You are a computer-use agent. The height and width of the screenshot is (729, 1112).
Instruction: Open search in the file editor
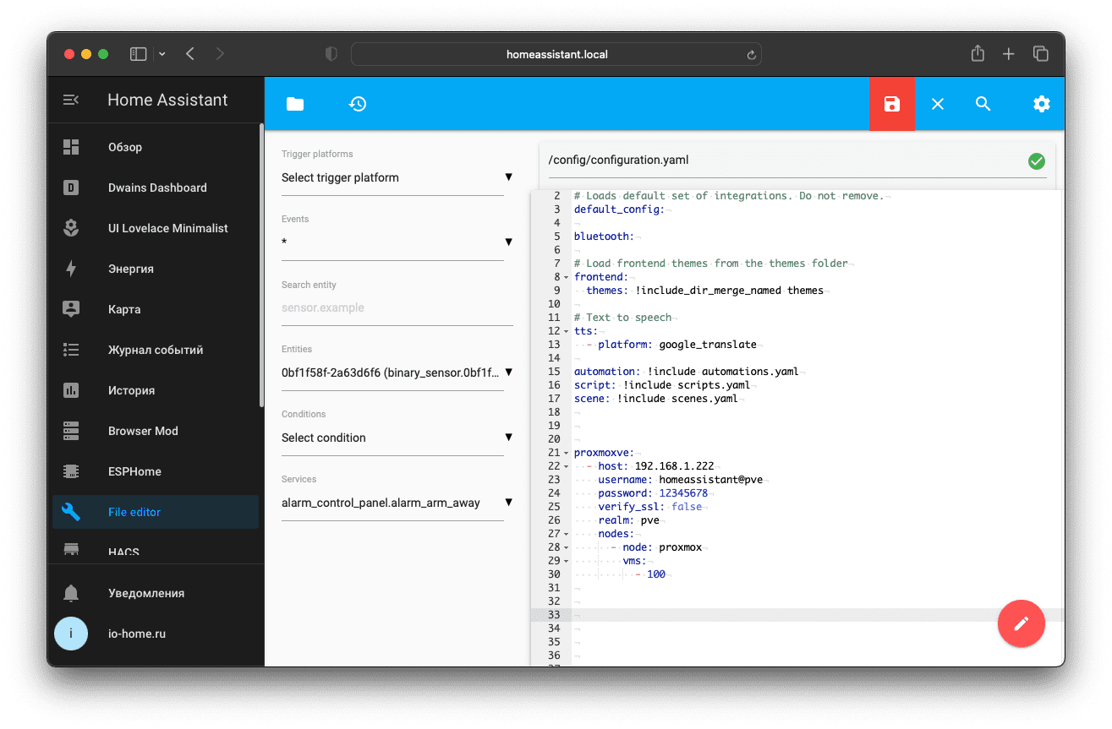click(983, 104)
